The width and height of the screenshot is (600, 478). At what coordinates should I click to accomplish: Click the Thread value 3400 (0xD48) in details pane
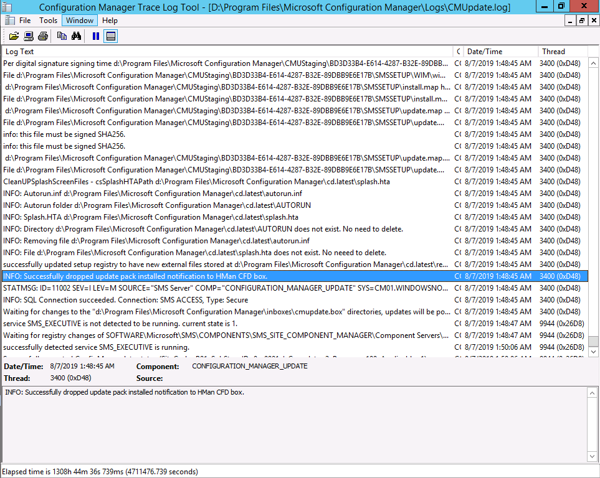click(x=71, y=378)
